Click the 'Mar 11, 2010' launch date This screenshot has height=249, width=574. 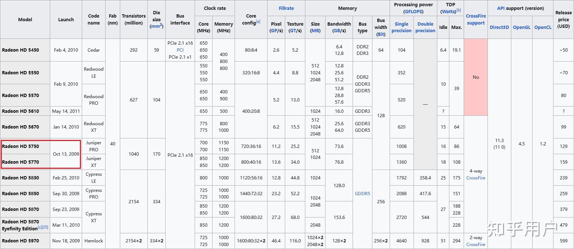[66, 225]
